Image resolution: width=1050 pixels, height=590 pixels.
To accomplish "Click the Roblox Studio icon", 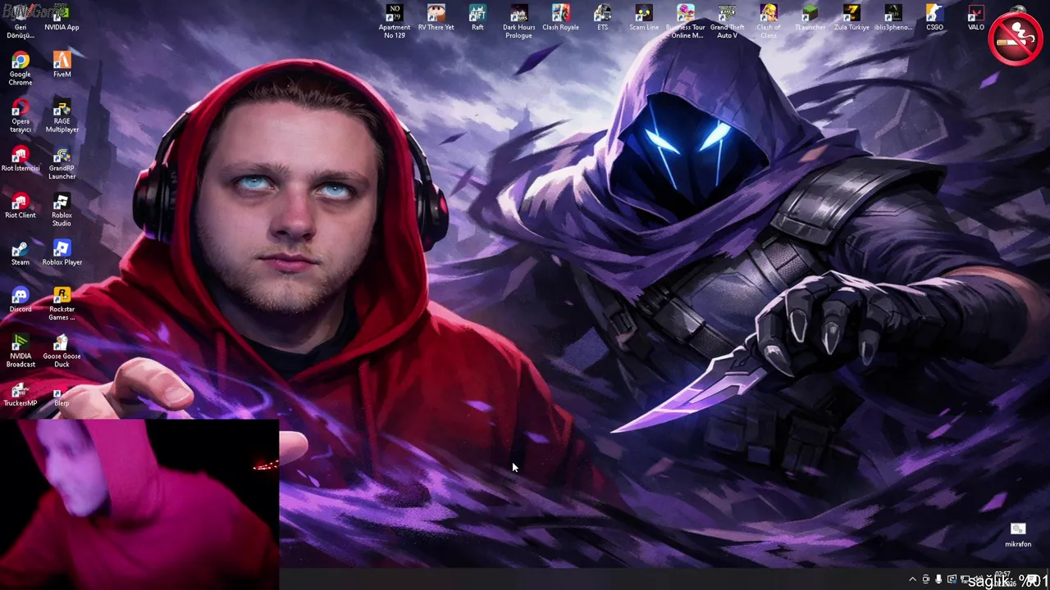I will (x=62, y=210).
